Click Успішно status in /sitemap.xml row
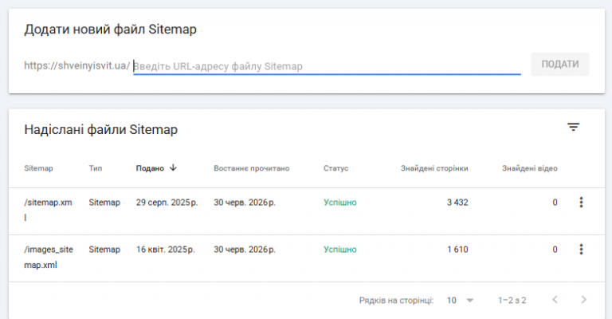 point(339,203)
